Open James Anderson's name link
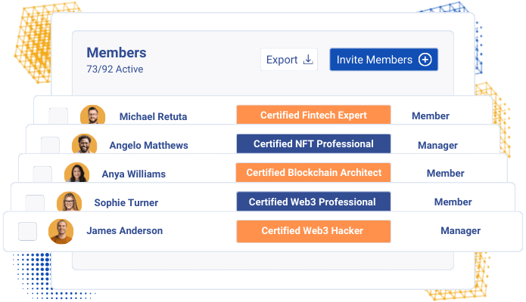The image size is (526, 302). point(124,231)
